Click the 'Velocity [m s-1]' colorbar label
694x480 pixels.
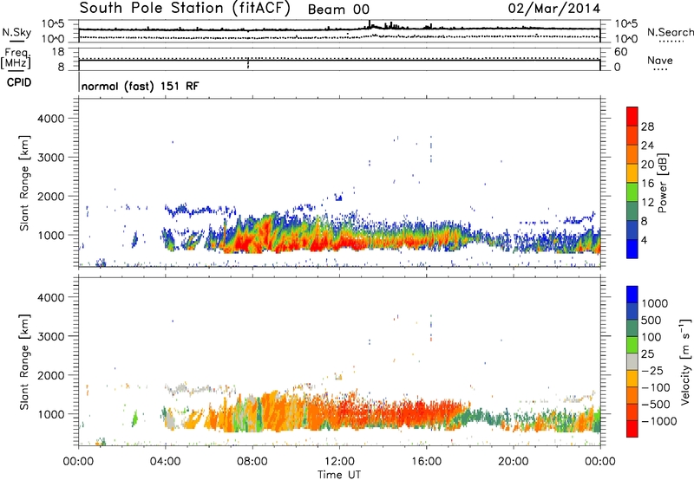(x=685, y=361)
